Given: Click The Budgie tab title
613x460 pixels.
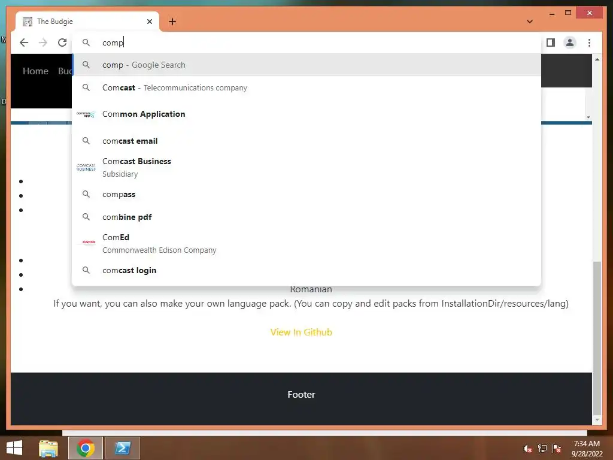Looking at the screenshot, I should (54, 22).
